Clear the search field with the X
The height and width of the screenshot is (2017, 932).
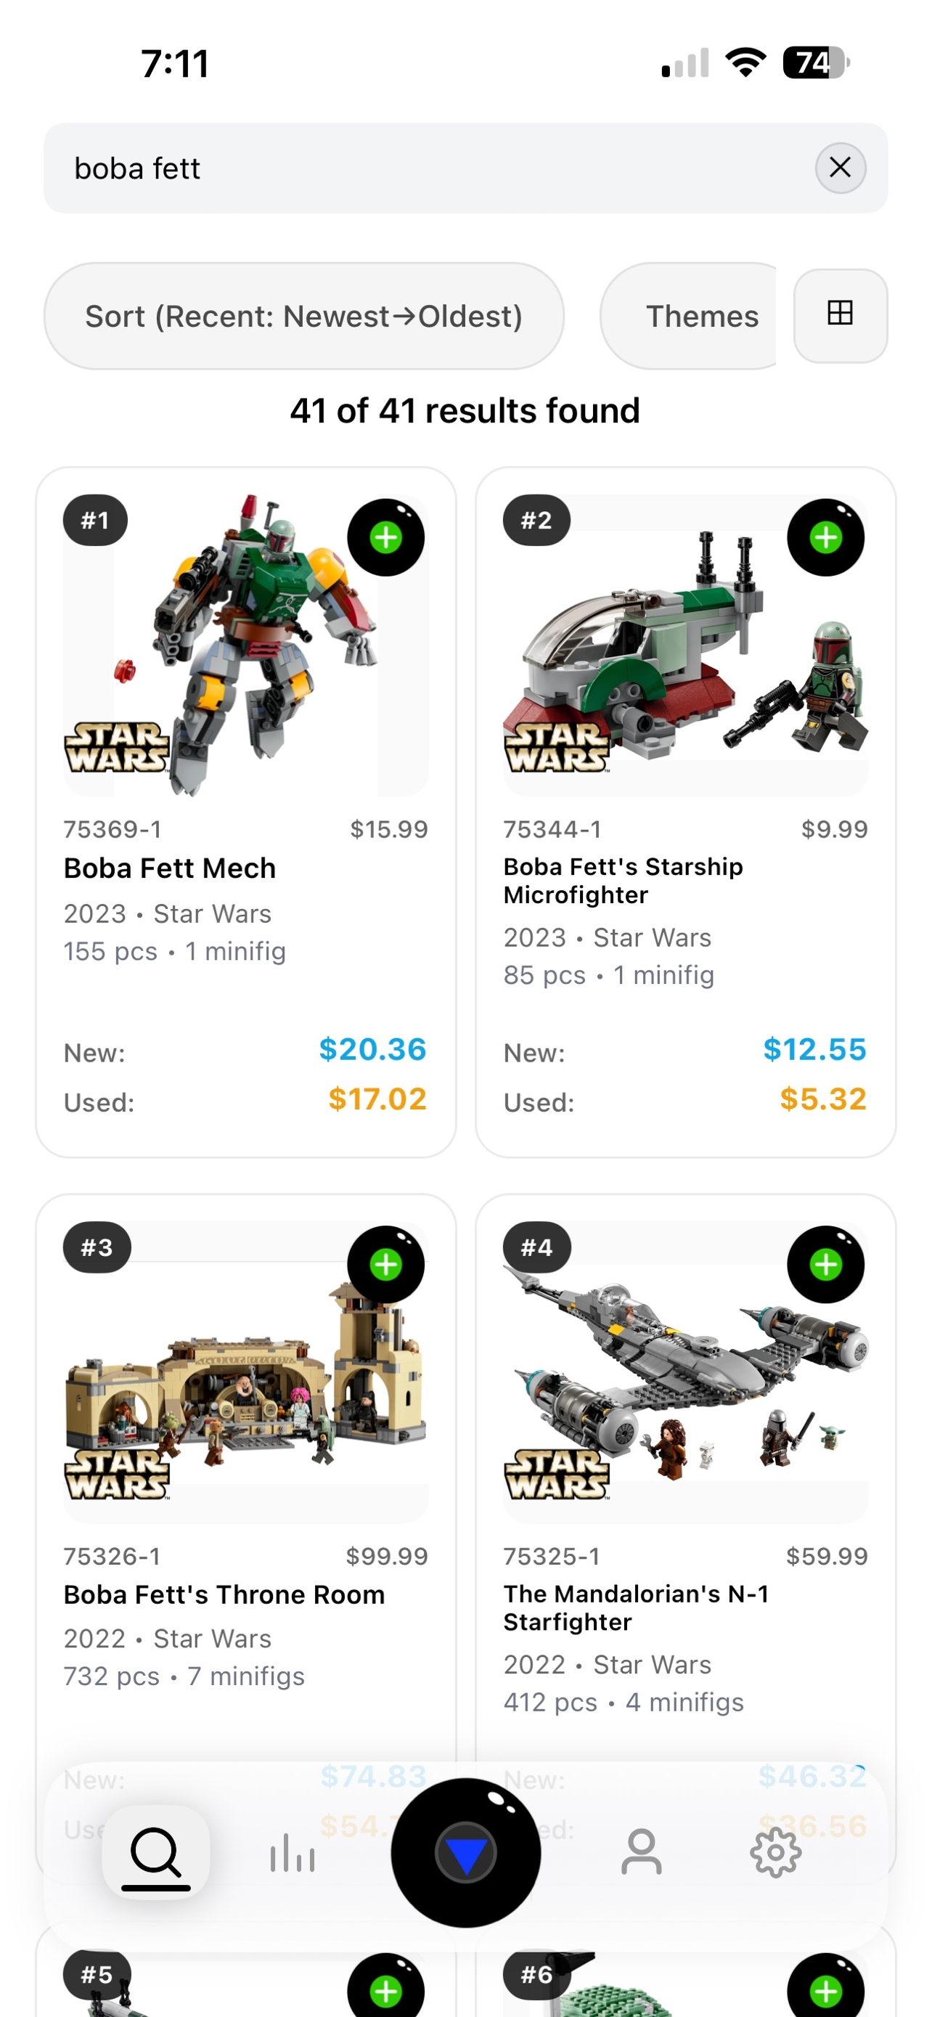[x=840, y=167]
